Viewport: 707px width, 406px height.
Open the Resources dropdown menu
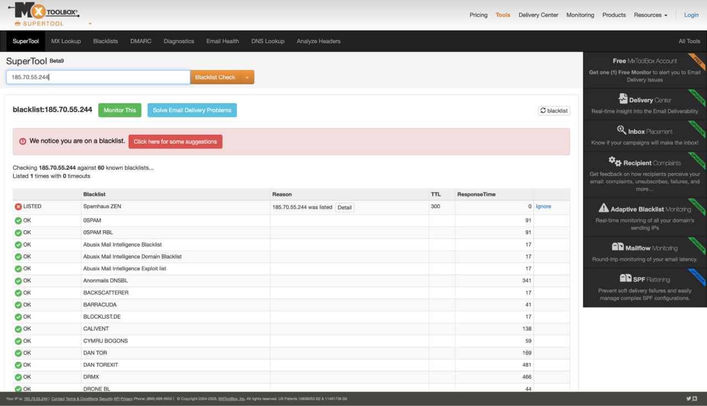pyautogui.click(x=651, y=15)
